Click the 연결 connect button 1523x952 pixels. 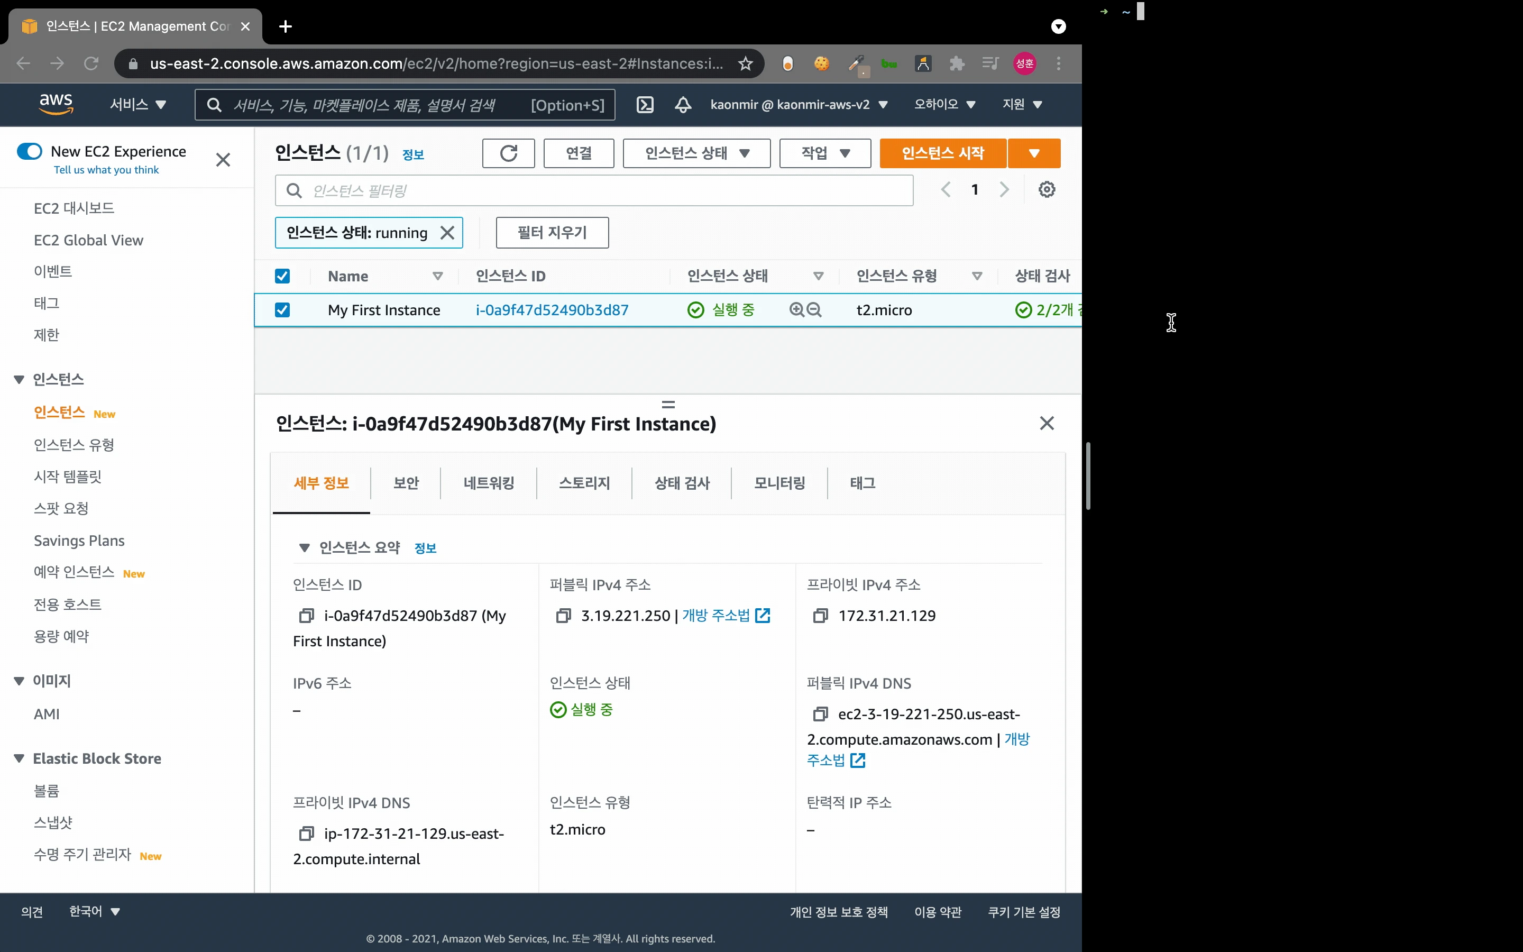click(x=579, y=153)
